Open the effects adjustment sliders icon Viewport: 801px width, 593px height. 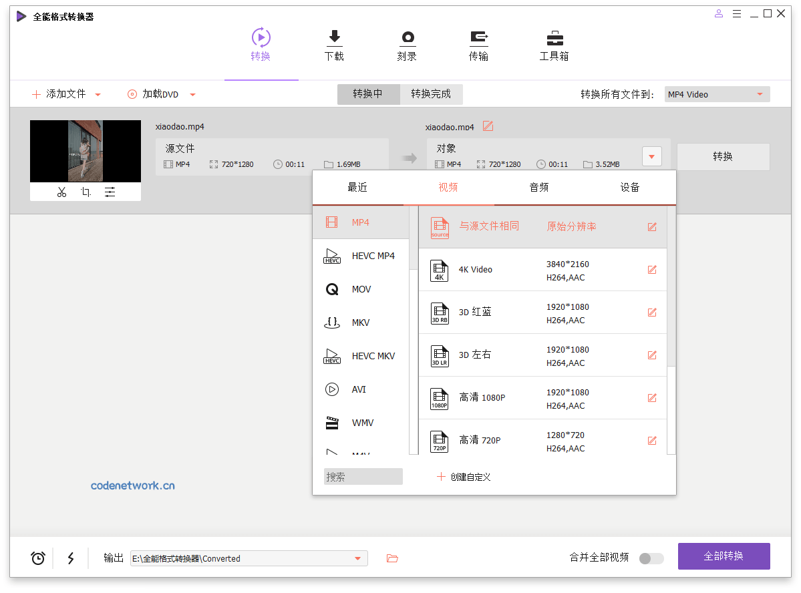pos(110,191)
